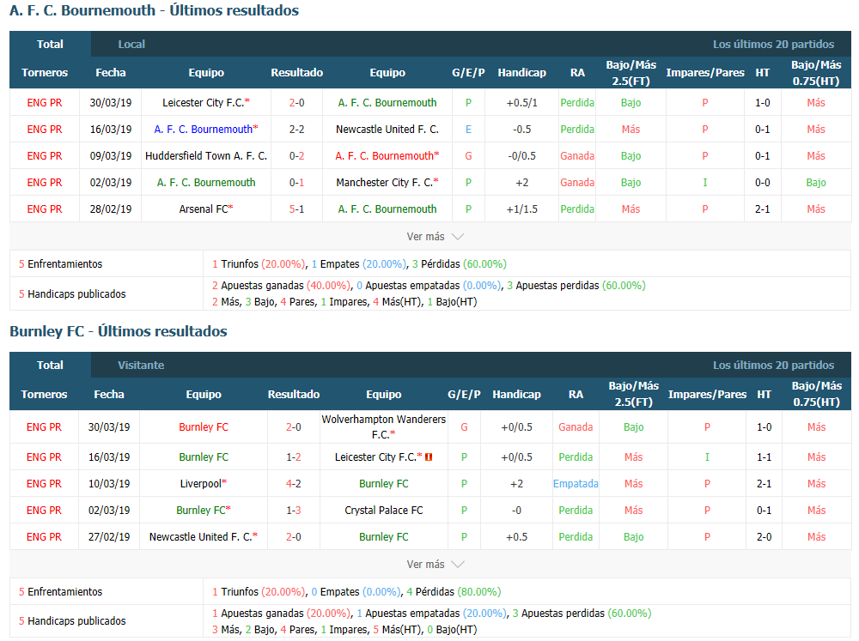Open the Arsenal FC team link
Screen dimensions: 859x641
pyautogui.click(x=206, y=209)
